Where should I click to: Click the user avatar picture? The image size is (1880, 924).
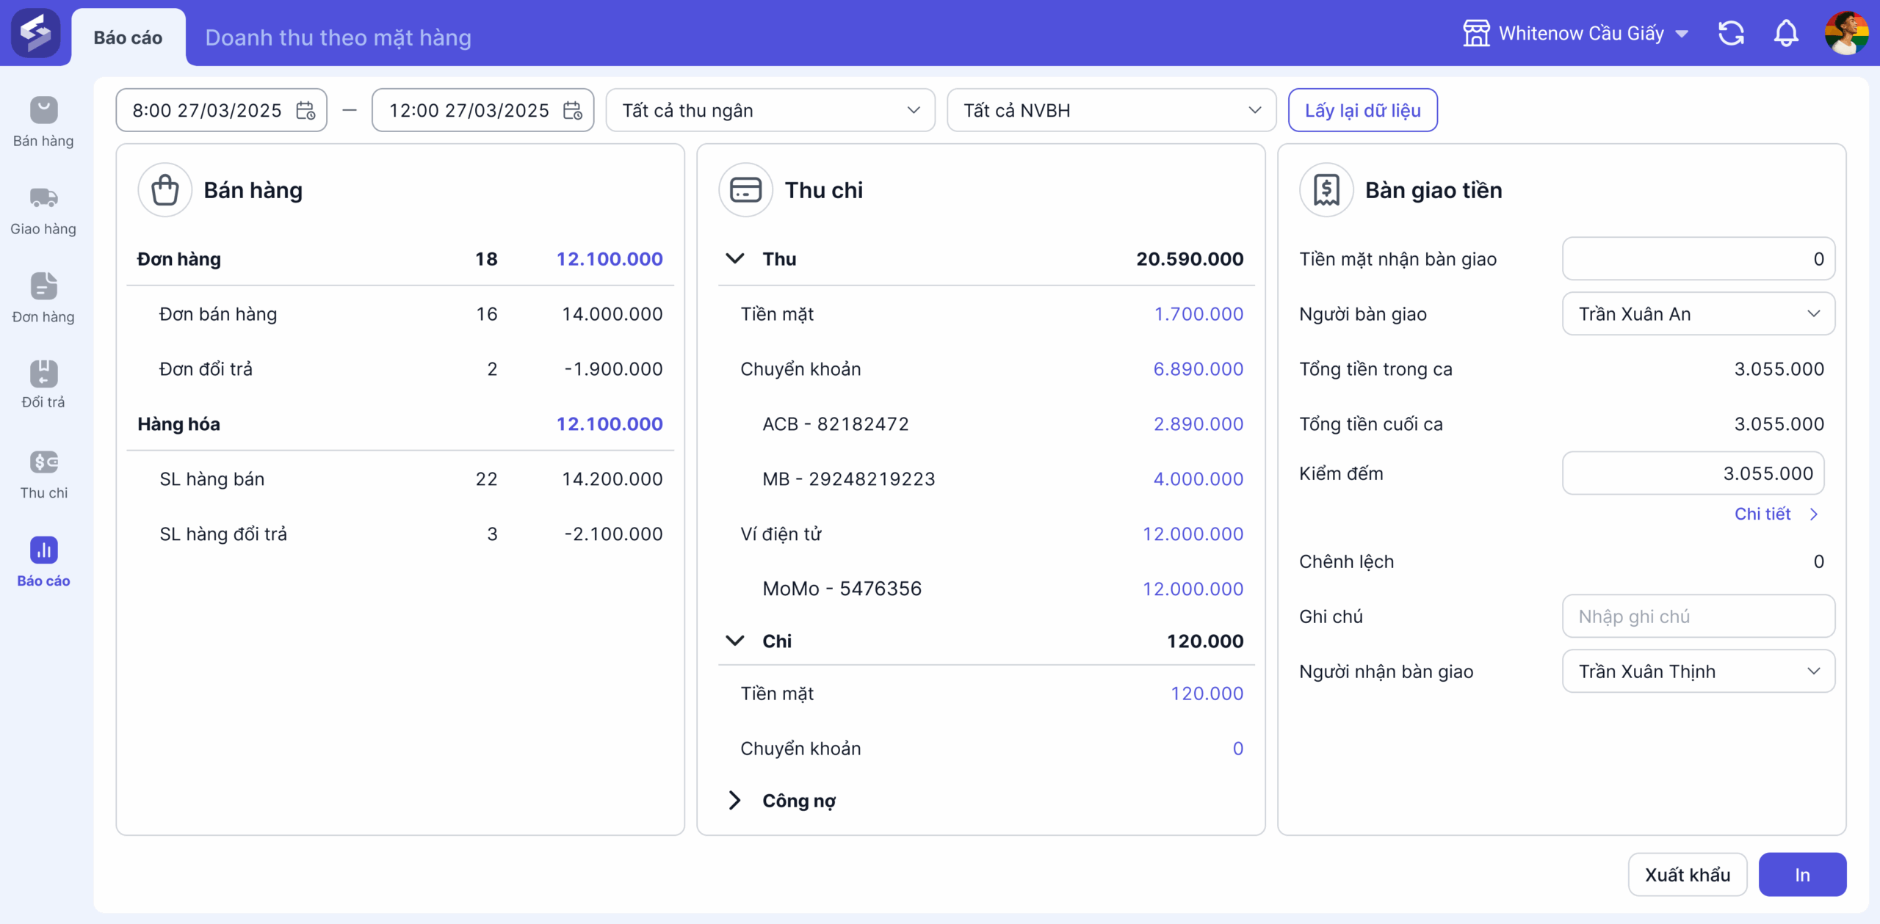(x=1846, y=33)
